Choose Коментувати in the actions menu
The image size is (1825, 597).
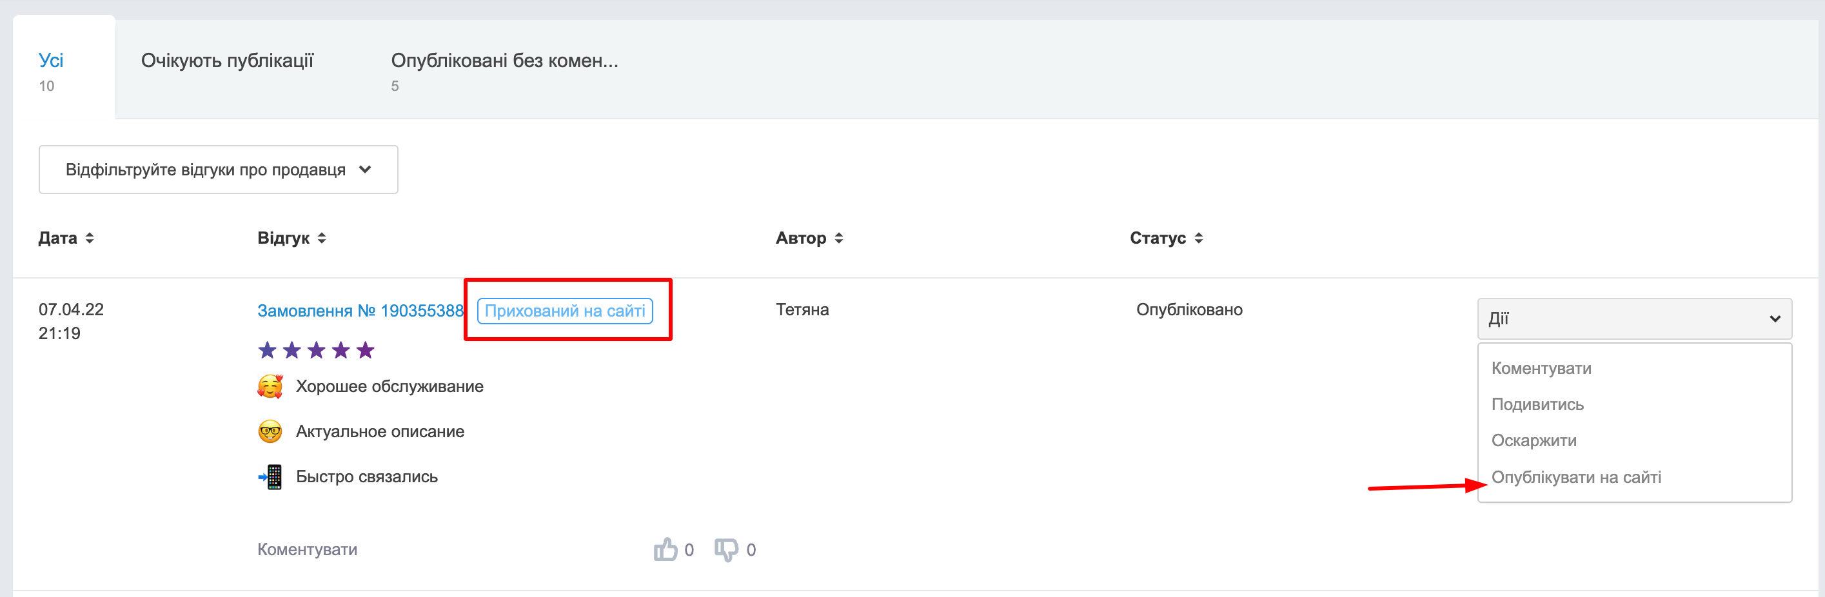pyautogui.click(x=1541, y=368)
